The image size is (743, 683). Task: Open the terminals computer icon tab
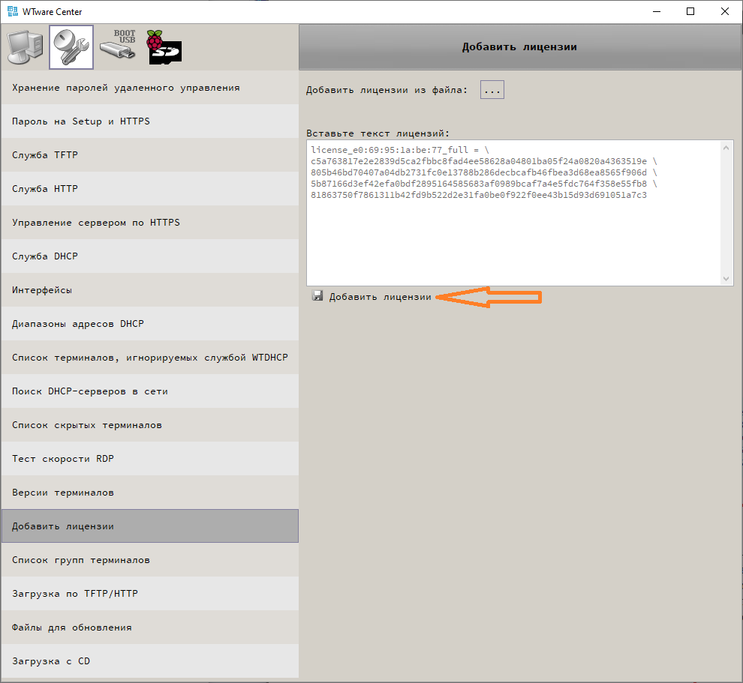(x=24, y=48)
